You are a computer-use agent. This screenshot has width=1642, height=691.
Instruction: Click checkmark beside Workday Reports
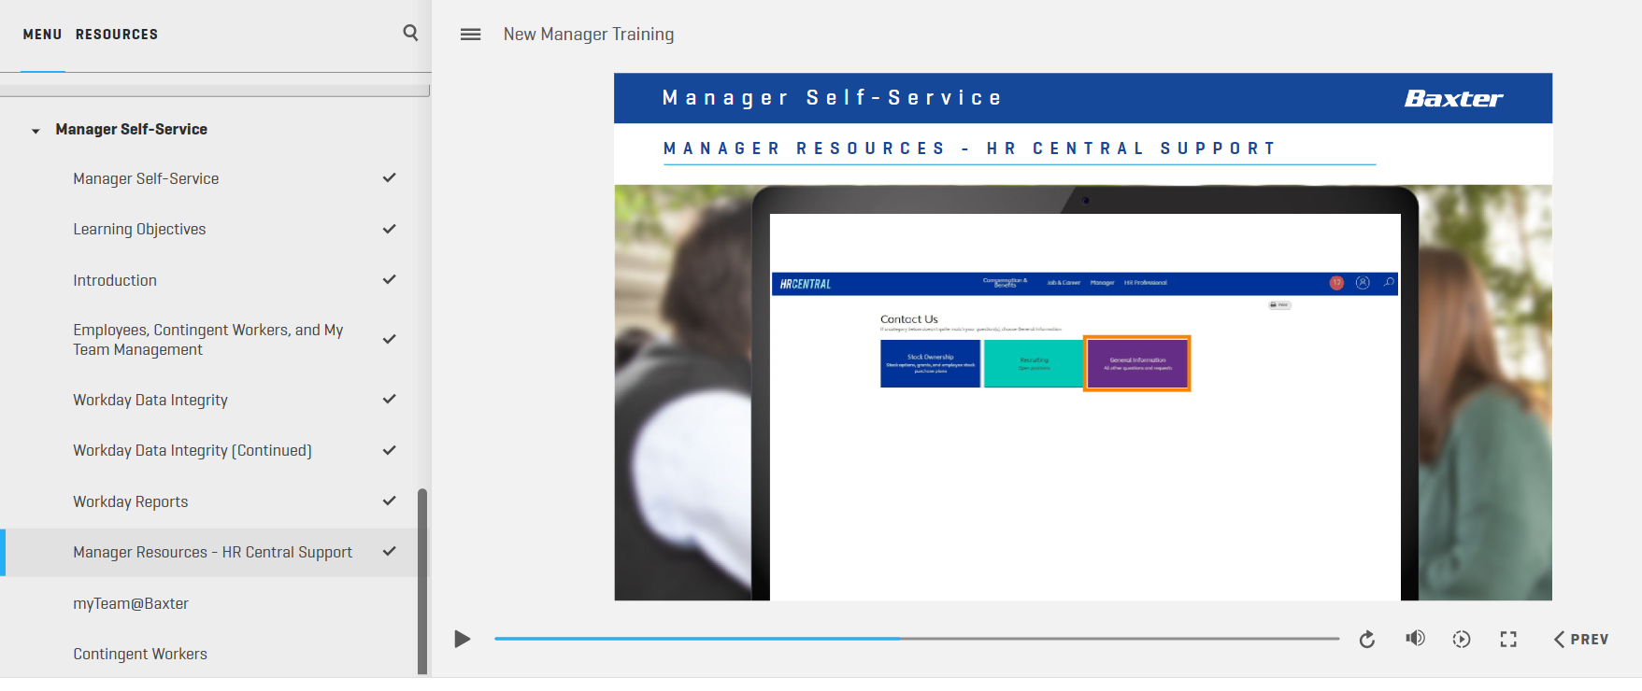(x=390, y=501)
